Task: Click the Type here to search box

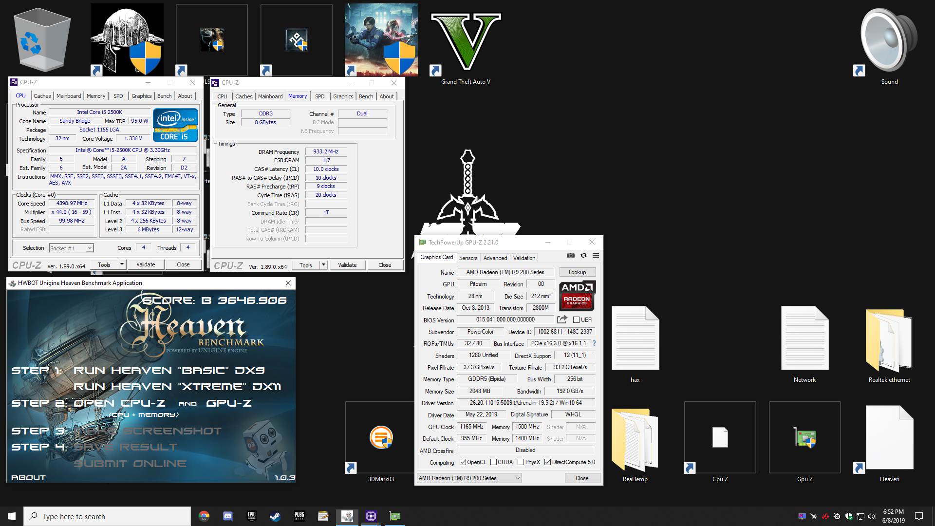Action: [x=107, y=516]
